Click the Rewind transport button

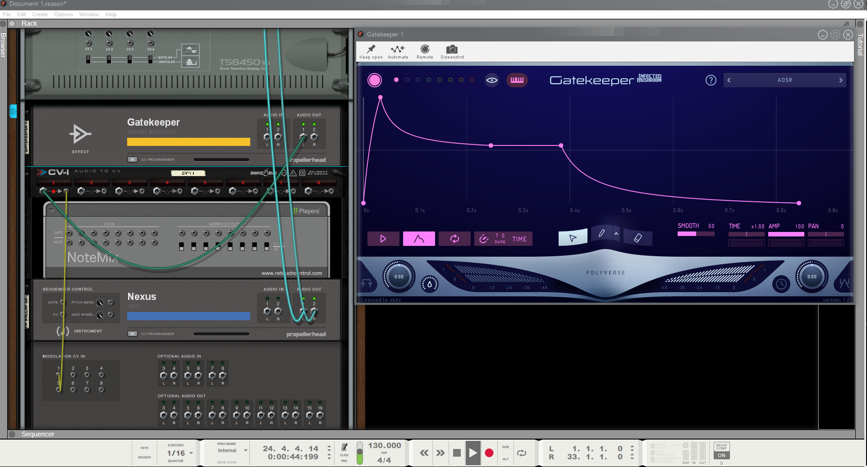[x=424, y=453]
